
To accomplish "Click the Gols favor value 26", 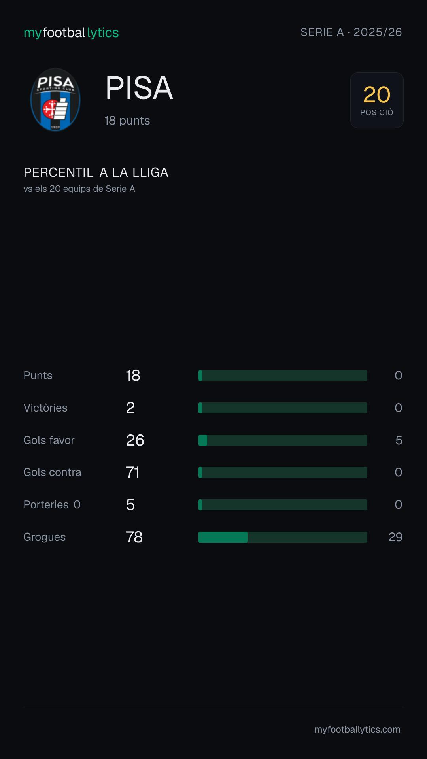I will (x=135, y=440).
